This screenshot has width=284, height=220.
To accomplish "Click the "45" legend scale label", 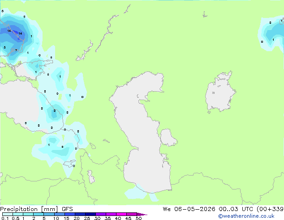I will 128,218.
